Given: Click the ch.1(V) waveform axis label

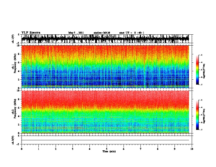Looking at the screenshot, I should [13, 39].
